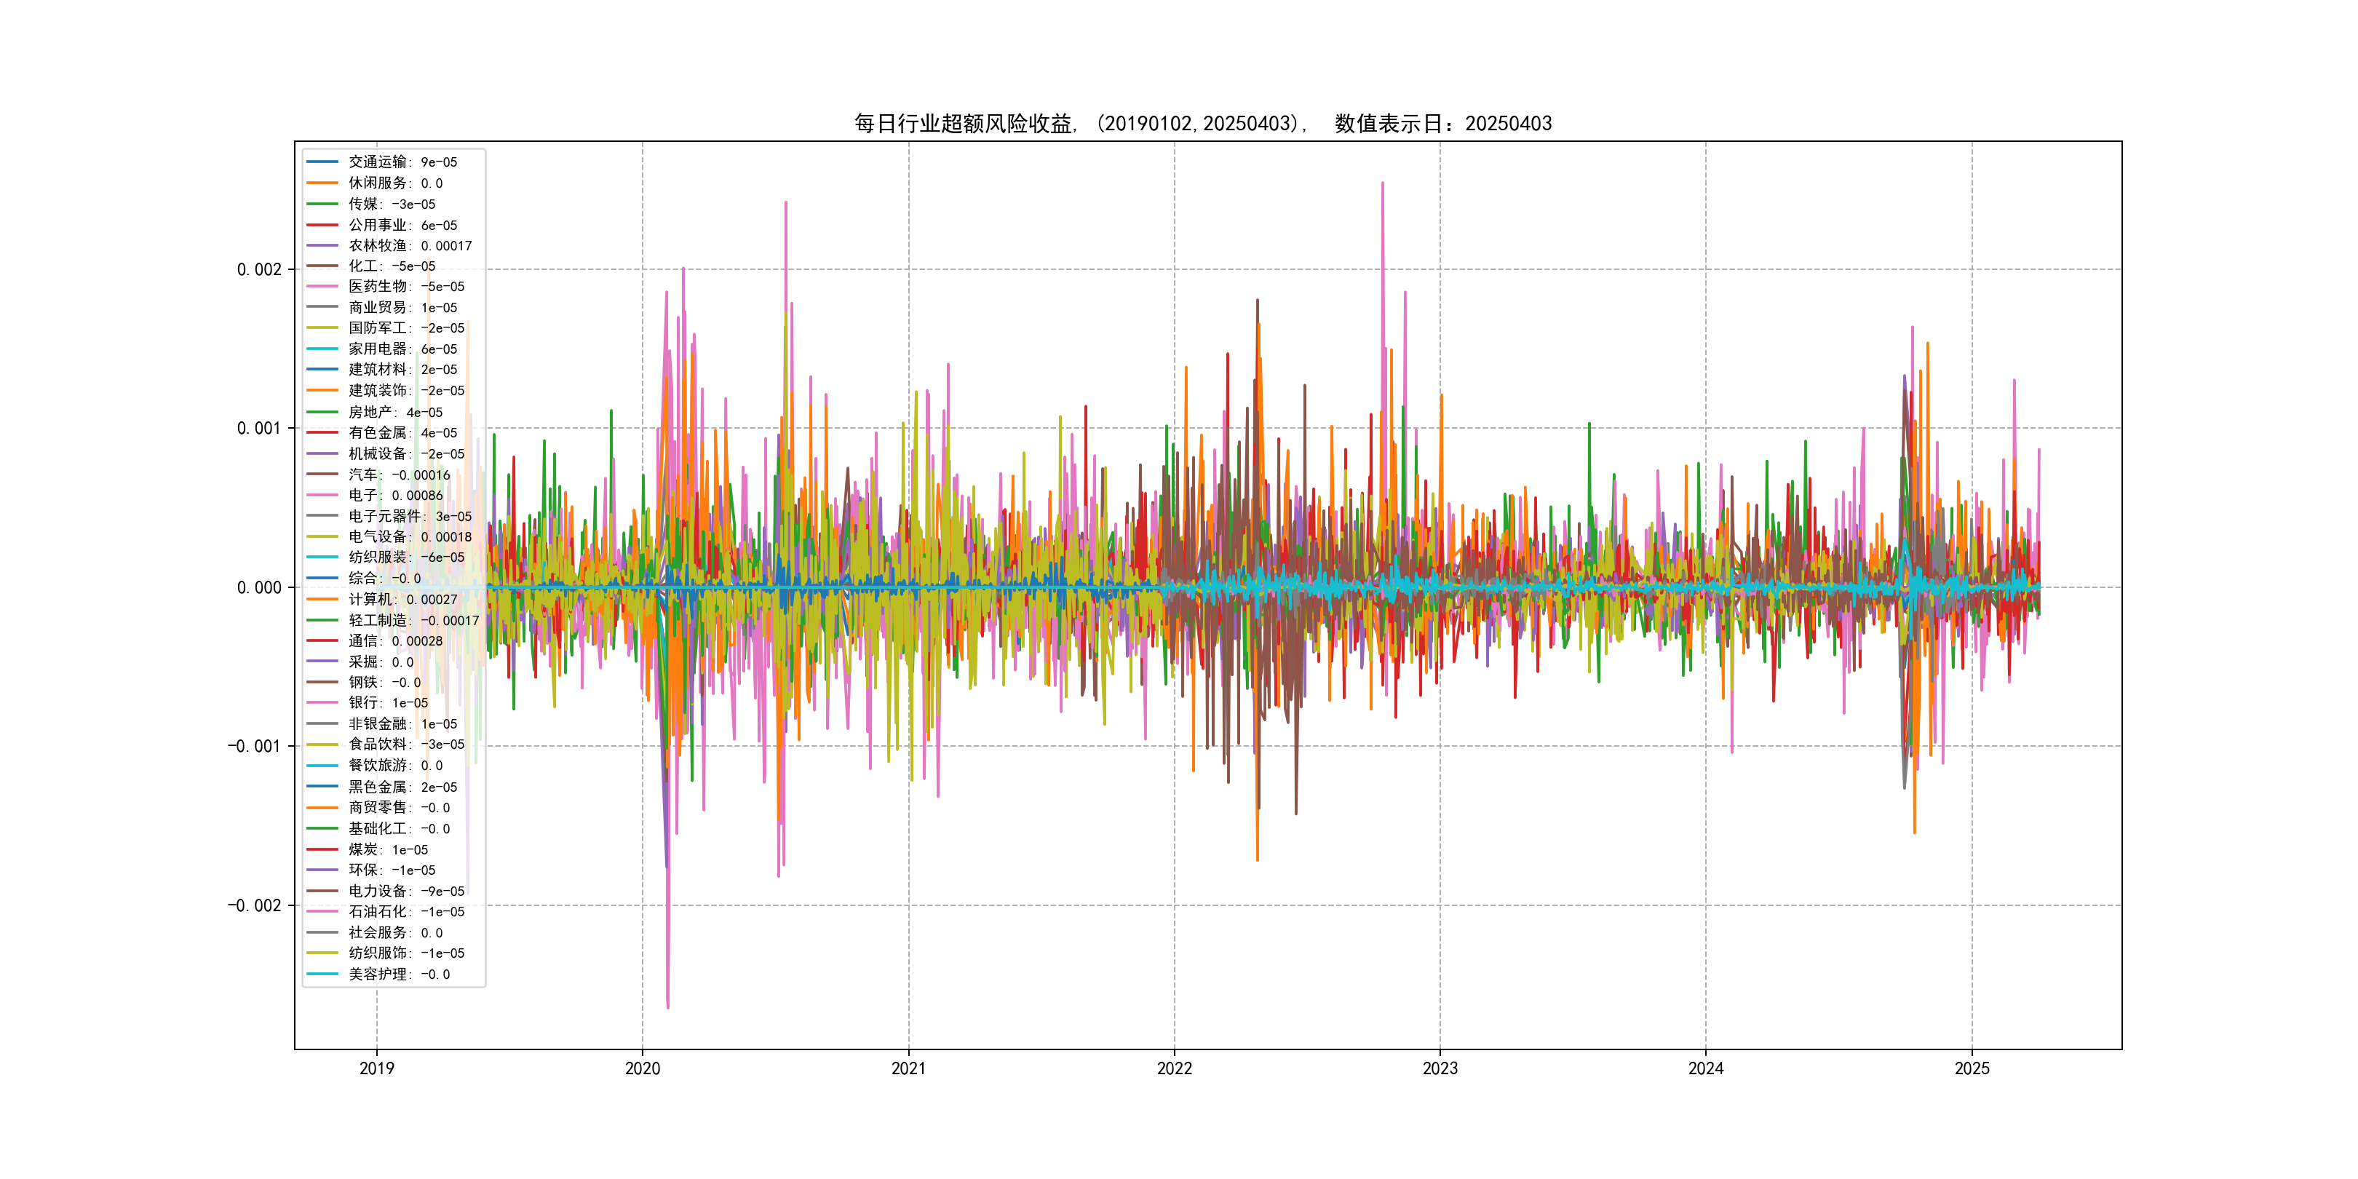Click the cyan 美容护理 legend swatch
Viewport: 2358px width, 1179px height.
pyautogui.click(x=322, y=974)
